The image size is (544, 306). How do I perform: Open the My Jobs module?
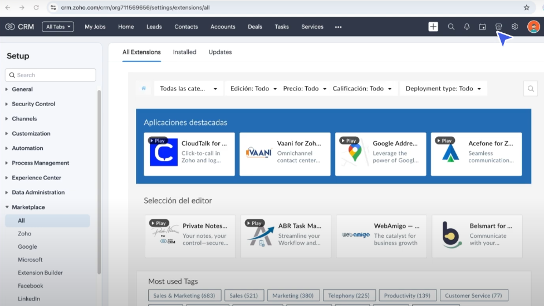click(95, 27)
